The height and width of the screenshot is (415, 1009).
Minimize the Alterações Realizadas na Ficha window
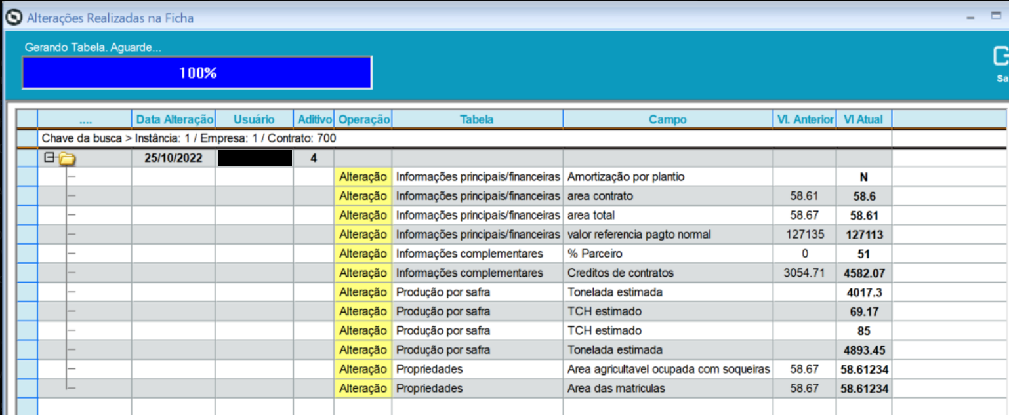(970, 18)
